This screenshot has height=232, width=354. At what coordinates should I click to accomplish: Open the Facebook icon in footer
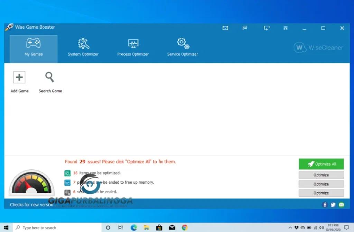tap(325, 205)
